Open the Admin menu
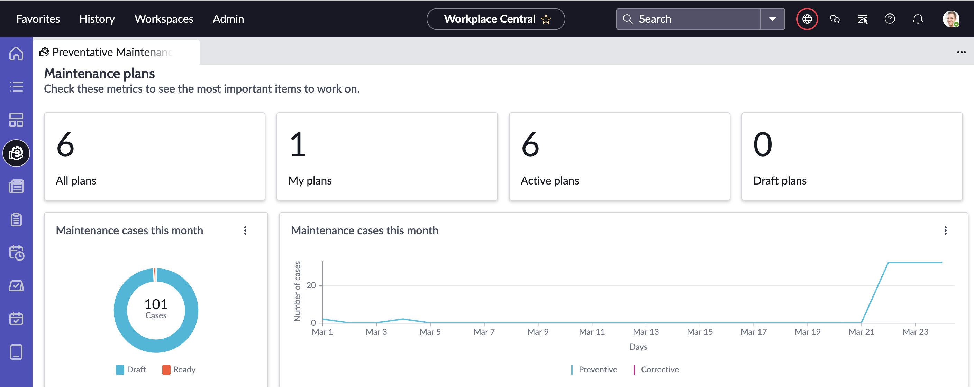The width and height of the screenshot is (974, 387). click(x=228, y=19)
